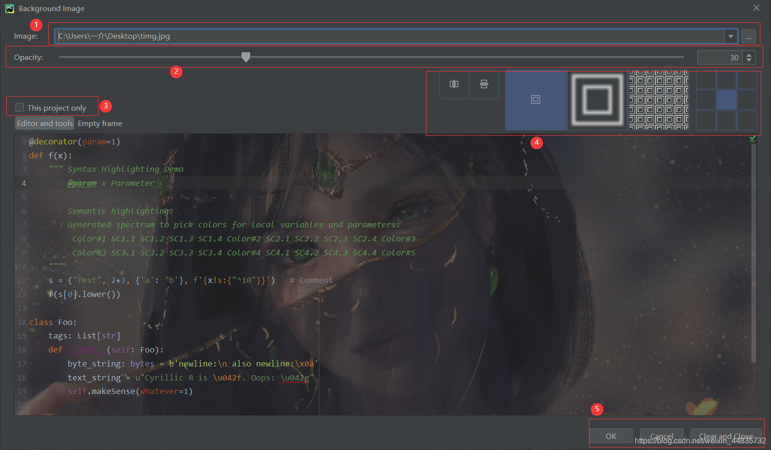Click the Clear and Close button
This screenshot has width=771, height=450.
click(726, 436)
